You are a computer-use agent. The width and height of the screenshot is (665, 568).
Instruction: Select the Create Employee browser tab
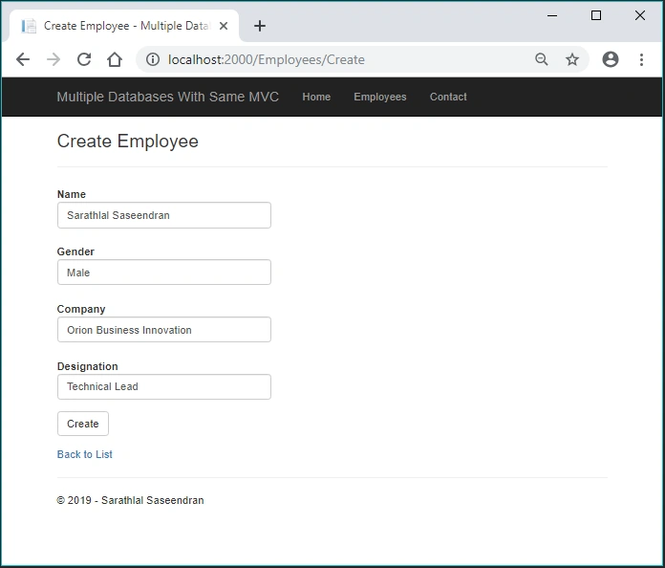[124, 26]
